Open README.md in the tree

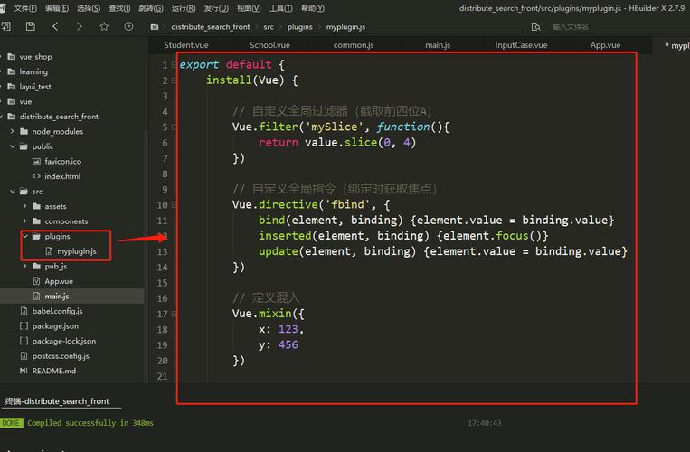point(53,371)
